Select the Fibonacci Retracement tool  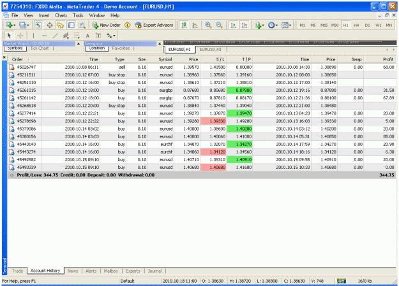coord(77,36)
